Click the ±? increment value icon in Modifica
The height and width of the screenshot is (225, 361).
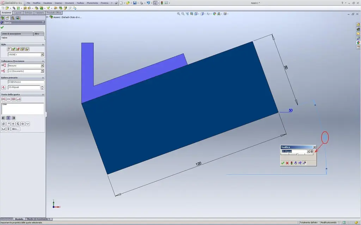point(300,163)
